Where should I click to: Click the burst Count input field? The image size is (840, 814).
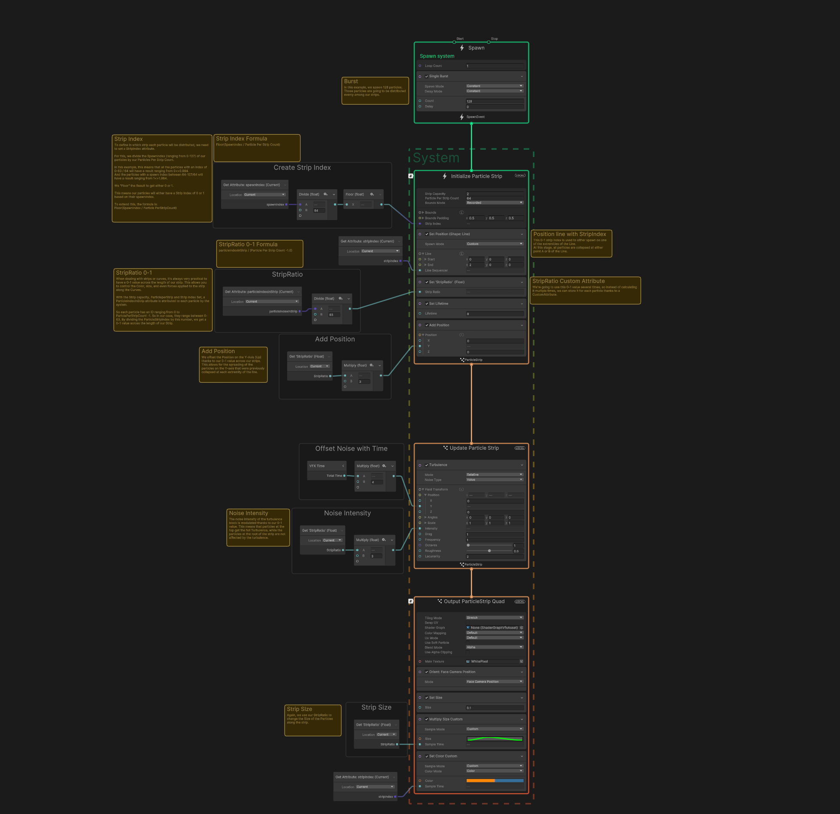point(494,101)
